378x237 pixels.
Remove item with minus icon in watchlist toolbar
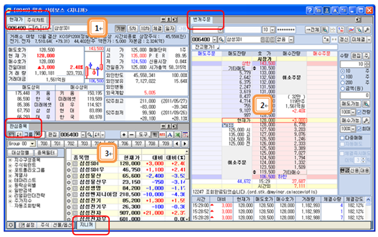tap(132, 134)
